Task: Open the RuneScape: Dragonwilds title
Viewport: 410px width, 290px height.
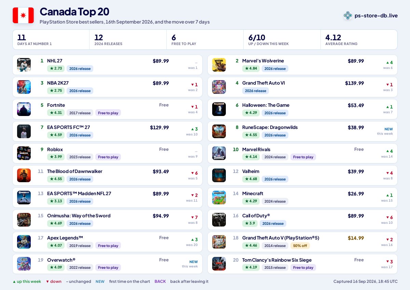Action: [x=270, y=127]
